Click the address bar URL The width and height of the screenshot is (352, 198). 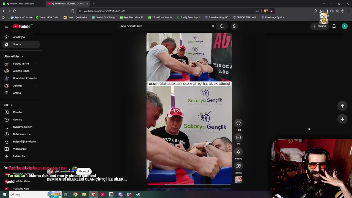pos(105,11)
